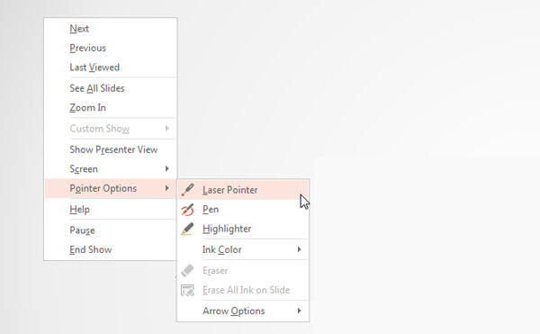
Task: Select the Laser Pointer icon
Action: pos(188,190)
